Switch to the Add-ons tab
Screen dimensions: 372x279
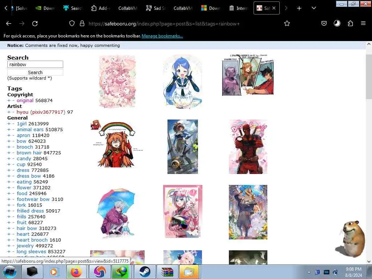coord(101,8)
